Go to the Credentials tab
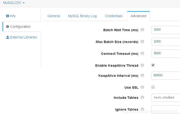Image resolution: width=180 pixels, height=116 pixels. coord(114,16)
